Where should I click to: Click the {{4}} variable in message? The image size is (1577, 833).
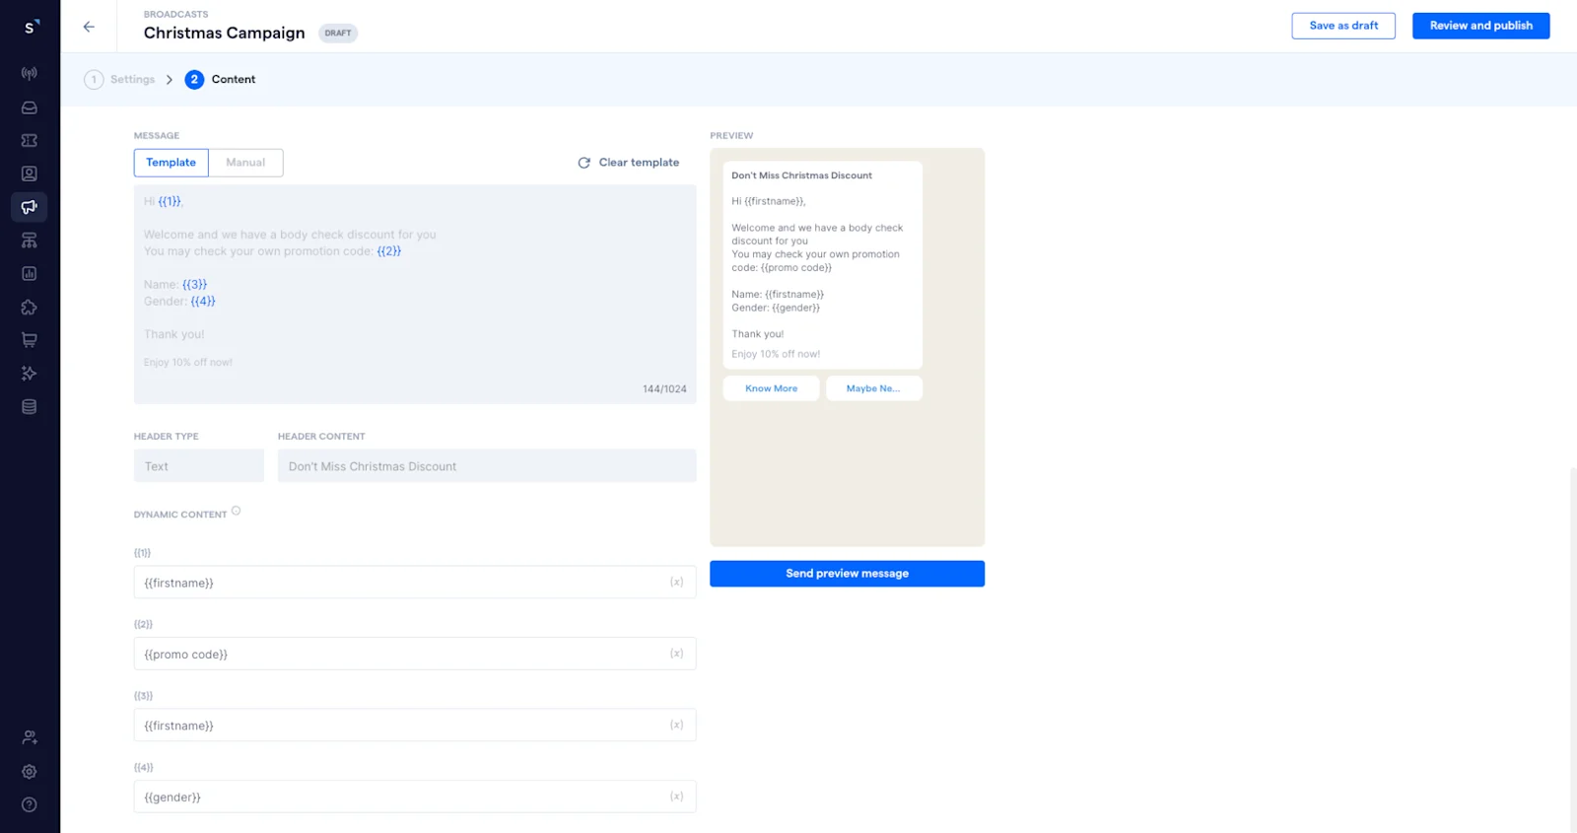click(x=203, y=302)
